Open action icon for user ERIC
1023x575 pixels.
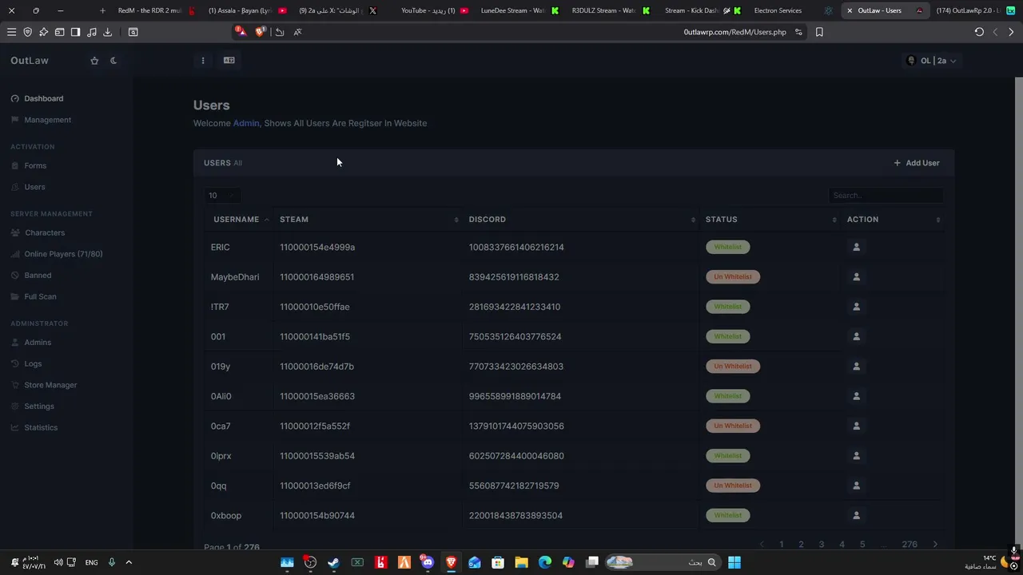pos(856,247)
